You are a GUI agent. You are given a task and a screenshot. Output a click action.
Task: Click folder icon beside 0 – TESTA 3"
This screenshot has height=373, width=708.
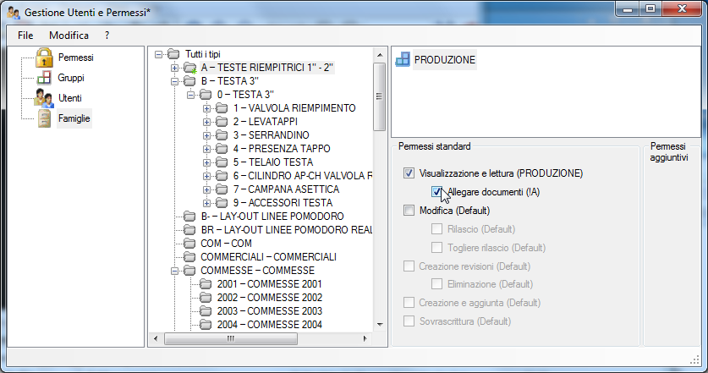pos(206,95)
